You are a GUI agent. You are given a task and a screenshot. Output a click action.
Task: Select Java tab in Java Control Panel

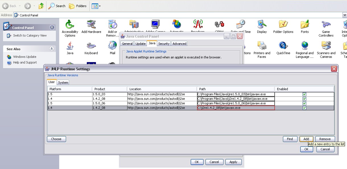click(x=152, y=43)
